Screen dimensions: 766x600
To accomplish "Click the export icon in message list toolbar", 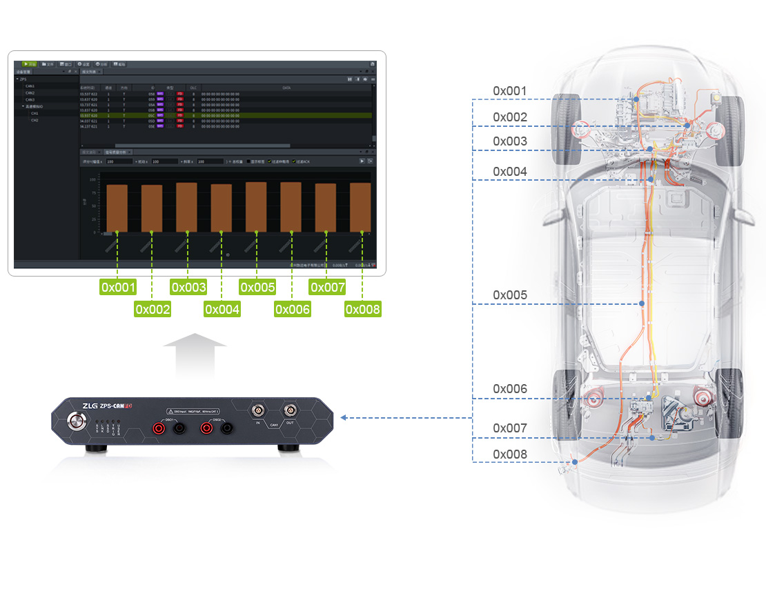I will (357, 79).
